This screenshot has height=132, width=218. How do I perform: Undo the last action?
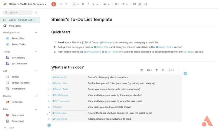pyautogui.click(x=61, y=5)
